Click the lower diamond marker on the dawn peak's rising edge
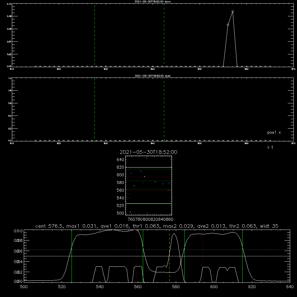The height and width of the screenshot is (297, 297). [x=228, y=25]
